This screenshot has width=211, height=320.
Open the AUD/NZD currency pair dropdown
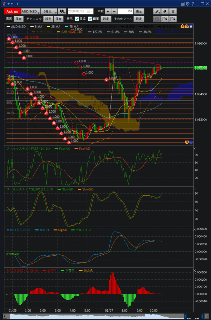coord(31,11)
